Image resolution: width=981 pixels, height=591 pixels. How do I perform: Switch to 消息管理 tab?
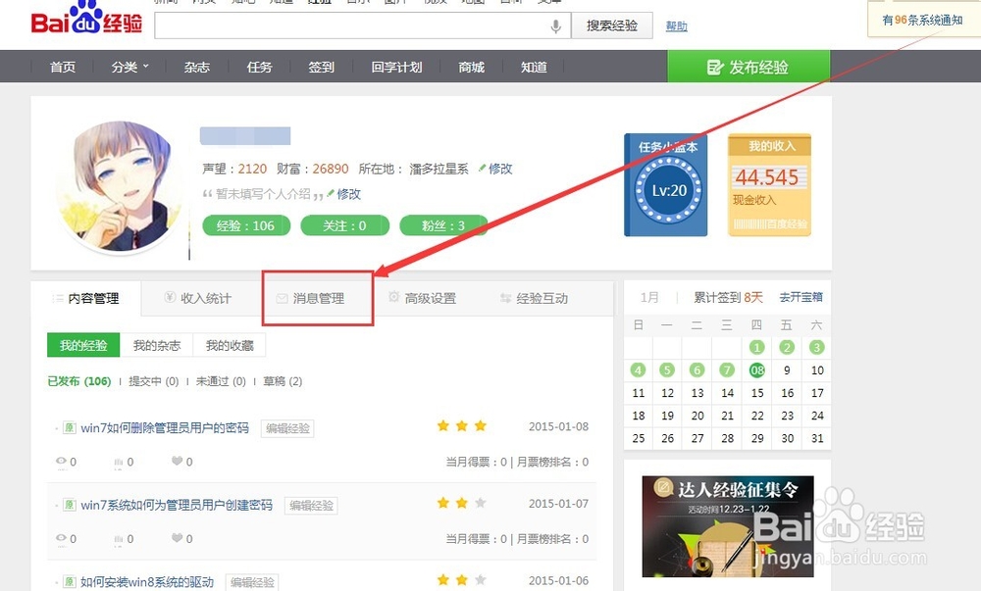pyautogui.click(x=318, y=298)
